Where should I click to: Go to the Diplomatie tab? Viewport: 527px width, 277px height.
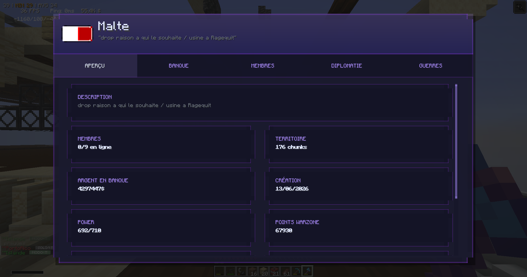coord(346,66)
